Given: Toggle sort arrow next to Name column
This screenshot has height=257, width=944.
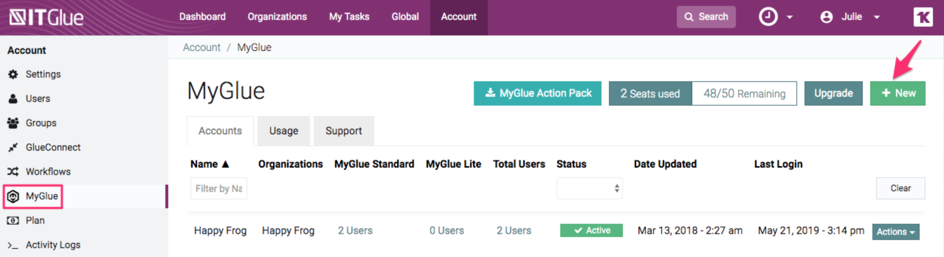Looking at the screenshot, I should click(225, 164).
